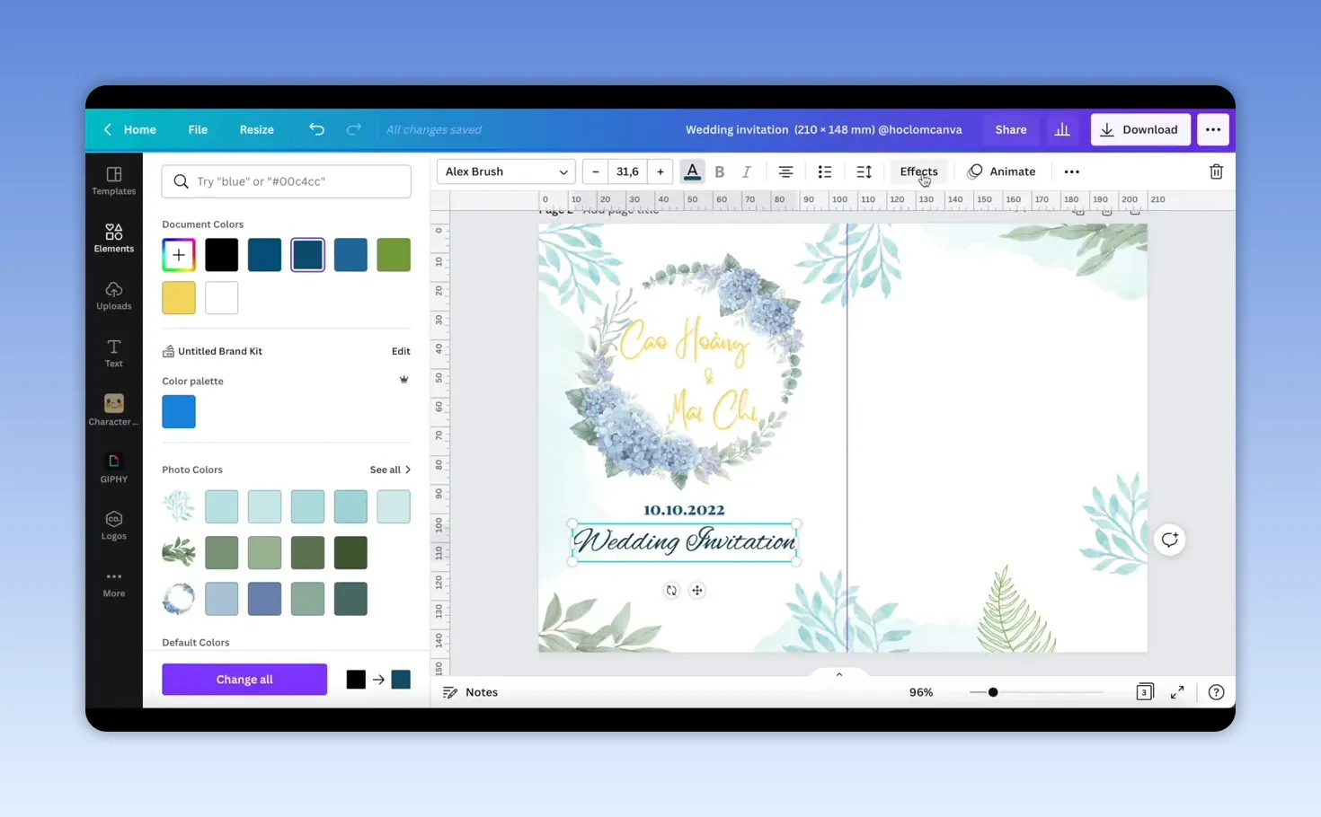Show More sidebar apps

tap(114, 584)
